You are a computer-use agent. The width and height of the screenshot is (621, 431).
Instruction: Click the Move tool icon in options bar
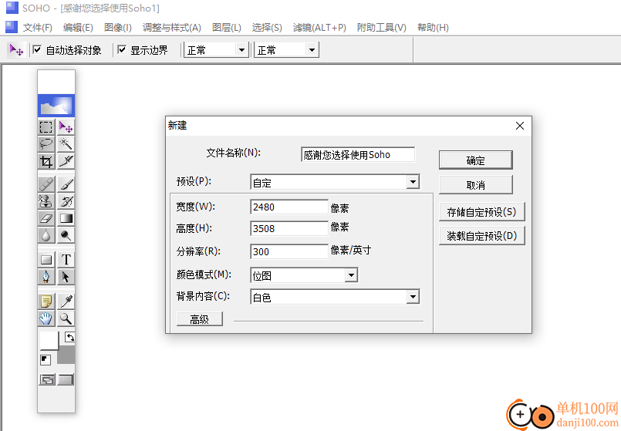(x=16, y=50)
